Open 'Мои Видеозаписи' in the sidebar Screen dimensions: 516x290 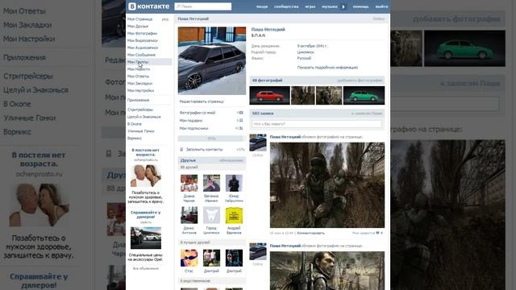pyautogui.click(x=143, y=40)
